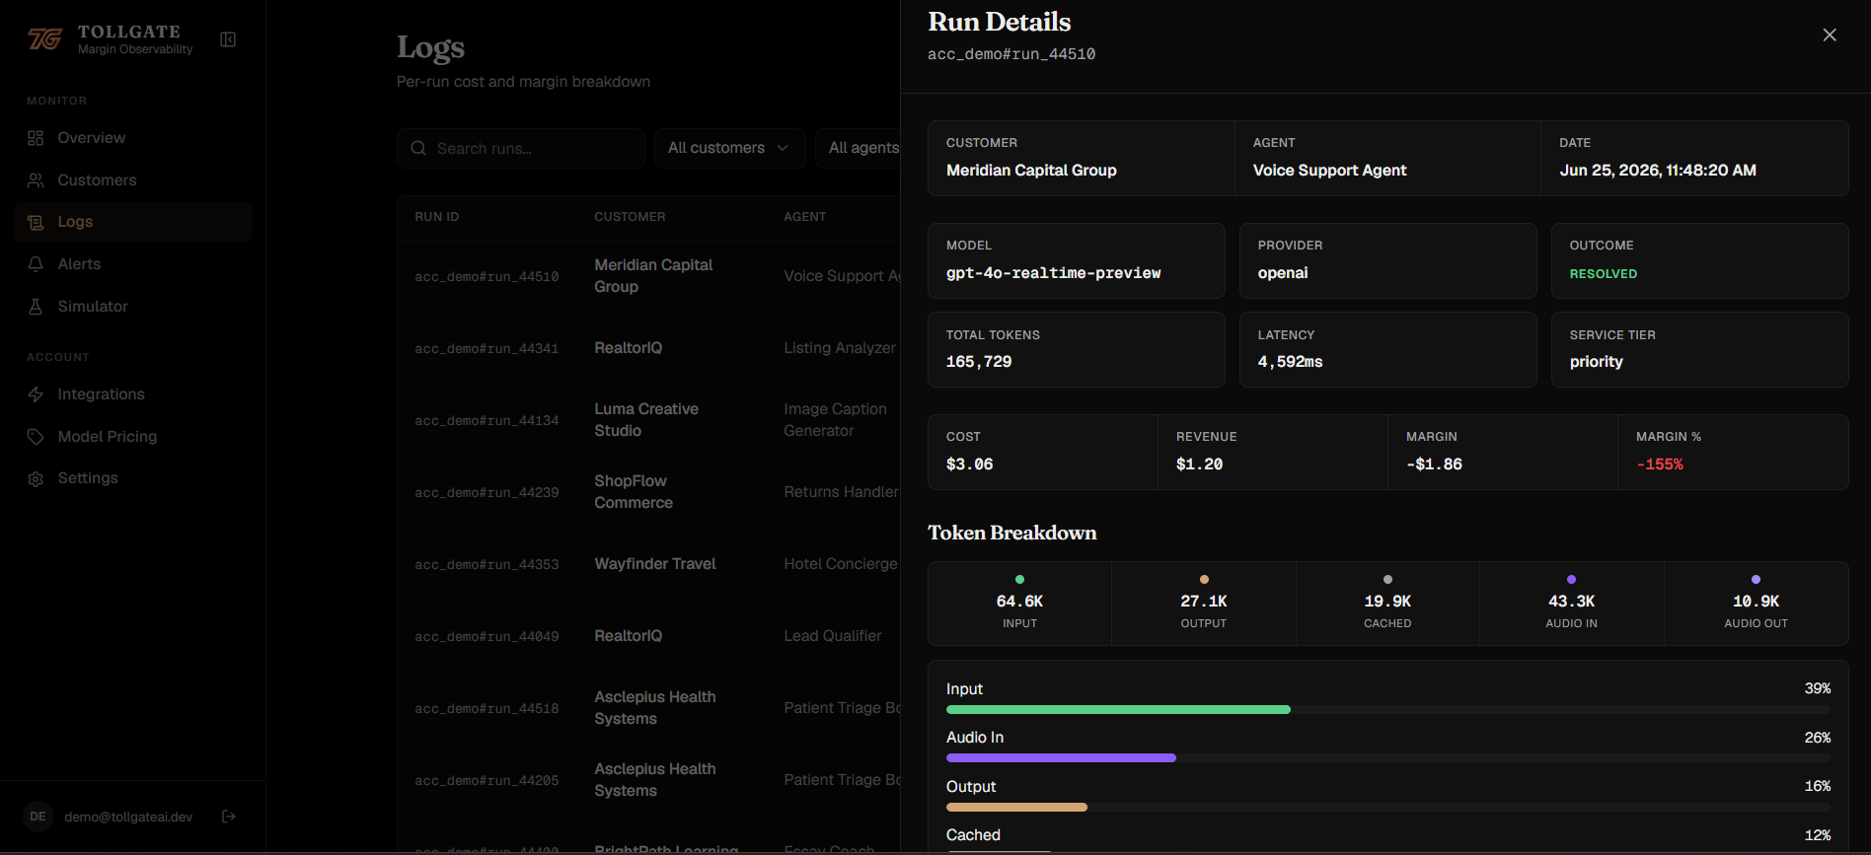
Task: Click Luma Creative Studio customer cell
Action: [x=646, y=420]
